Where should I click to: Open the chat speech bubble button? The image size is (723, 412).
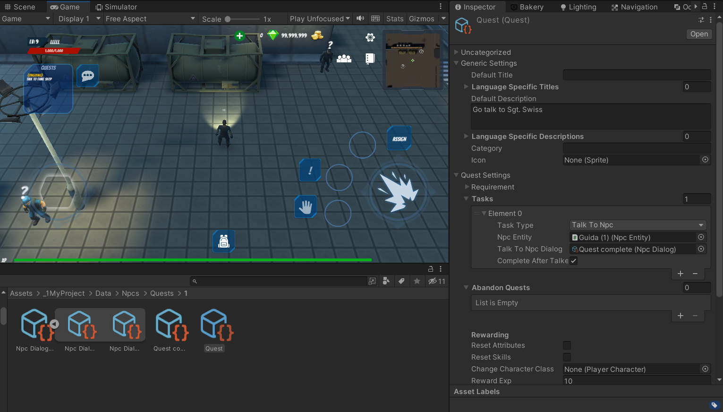[88, 76]
